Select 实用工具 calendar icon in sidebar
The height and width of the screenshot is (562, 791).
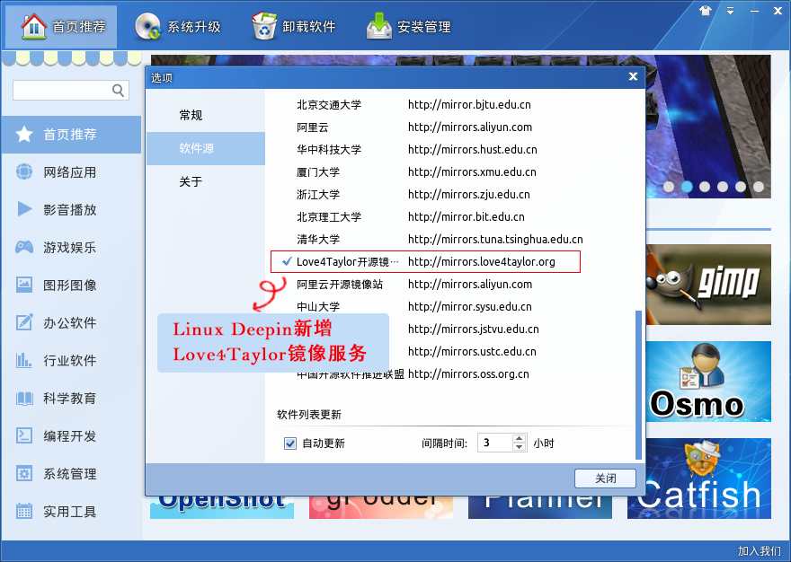(x=23, y=511)
